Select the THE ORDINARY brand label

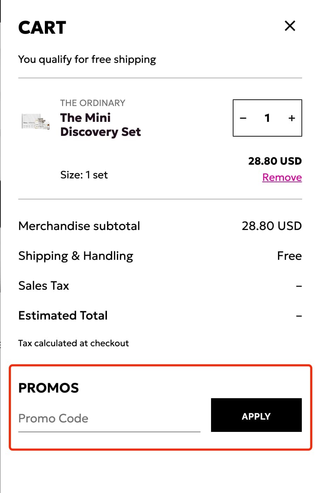[x=93, y=103]
